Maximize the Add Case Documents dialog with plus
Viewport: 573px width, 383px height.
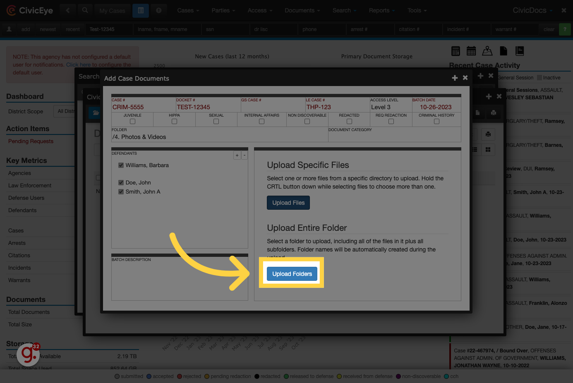[x=455, y=78]
